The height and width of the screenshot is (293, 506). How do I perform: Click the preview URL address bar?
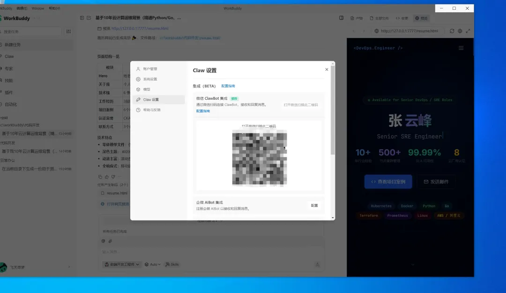click(x=409, y=31)
